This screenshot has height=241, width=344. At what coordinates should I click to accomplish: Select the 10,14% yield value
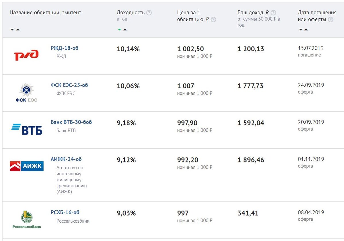(128, 49)
